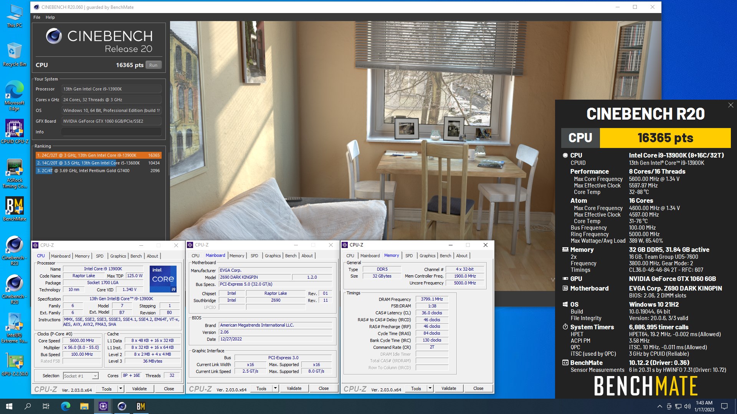Expand Tools dropdown arrow in second CPU-Z
The height and width of the screenshot is (414, 737).
pos(275,388)
